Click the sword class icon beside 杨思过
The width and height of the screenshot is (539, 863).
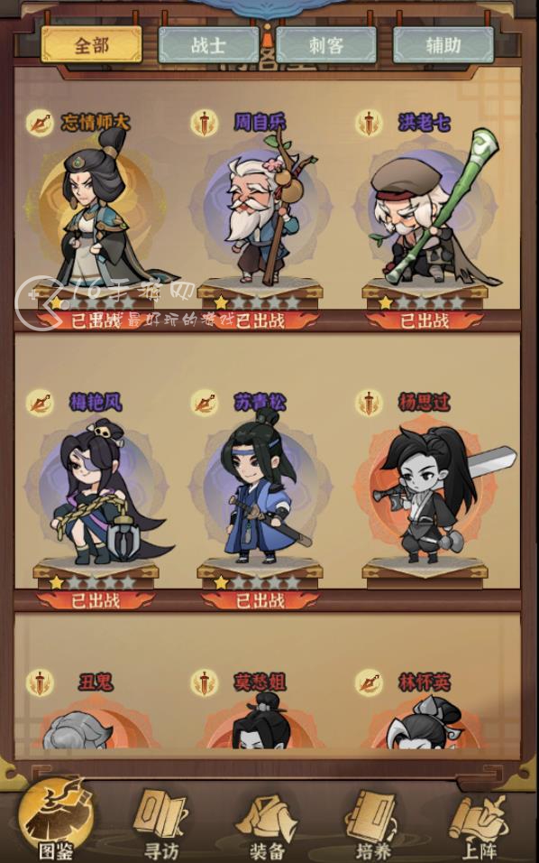[369, 403]
